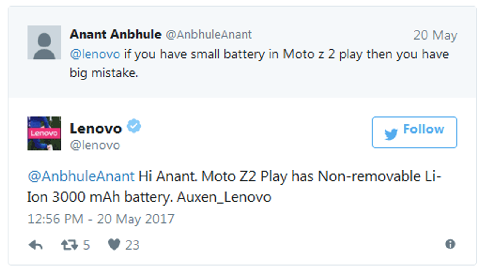Click Lenovo's blue verified badge
Image resolution: width=484 pixels, height=272 pixels.
coord(134,126)
